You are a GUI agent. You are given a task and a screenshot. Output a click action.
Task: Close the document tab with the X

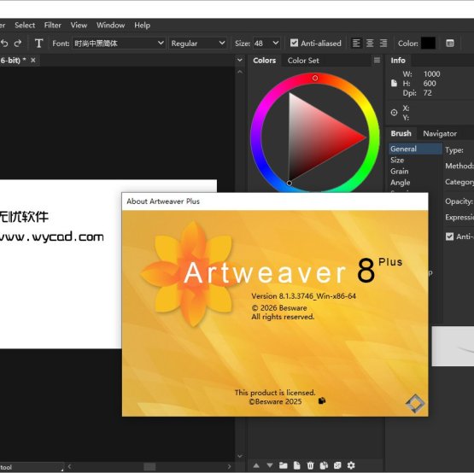pyautogui.click(x=33, y=60)
